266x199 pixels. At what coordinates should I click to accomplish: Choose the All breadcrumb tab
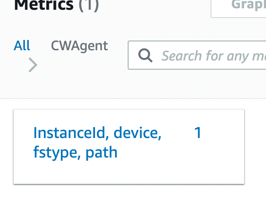coord(22,45)
